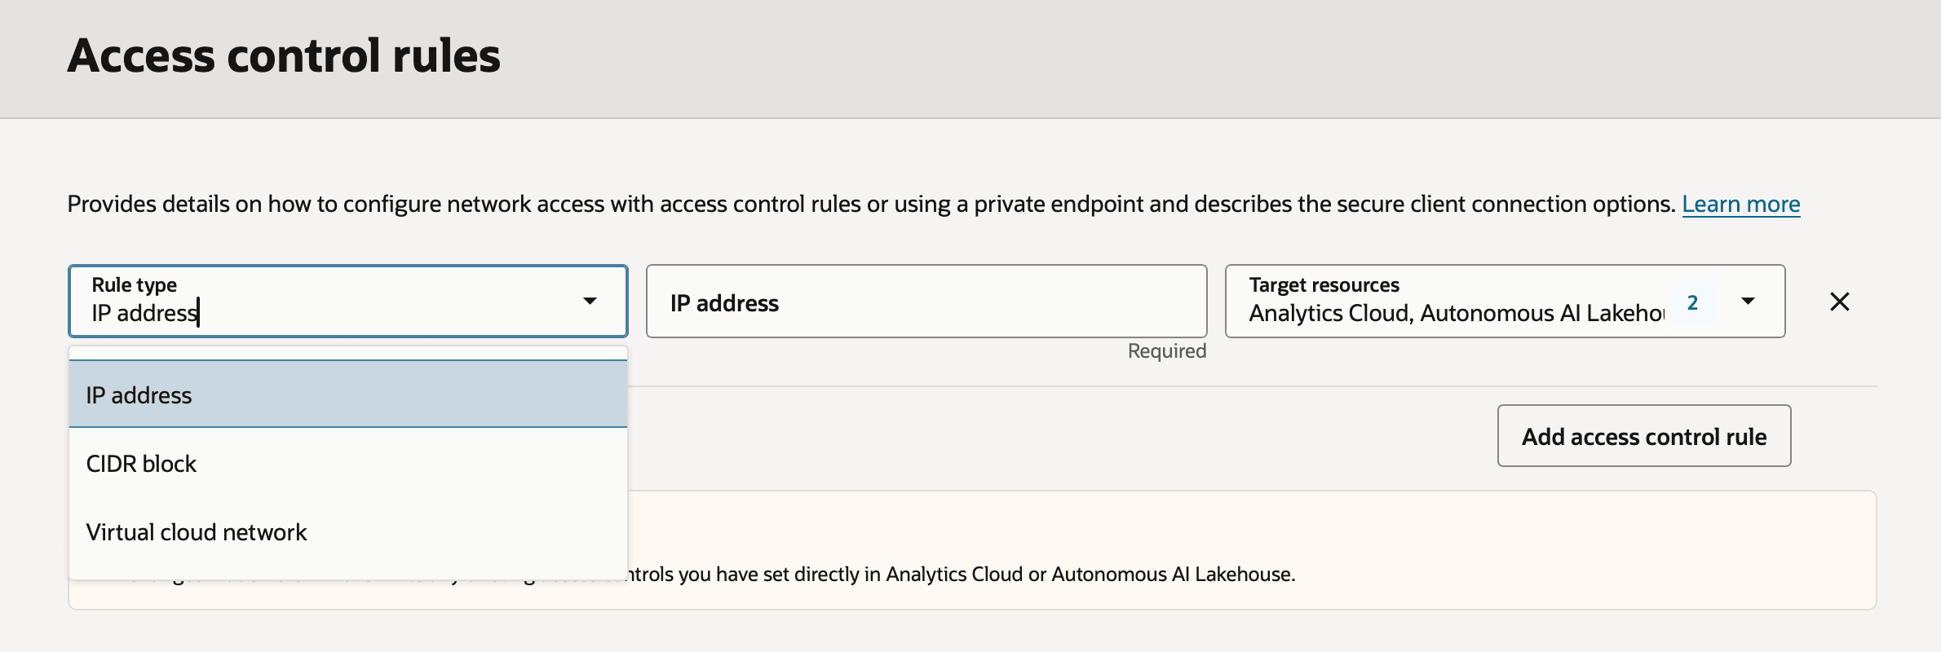Click the Access control rules heading

point(284,55)
